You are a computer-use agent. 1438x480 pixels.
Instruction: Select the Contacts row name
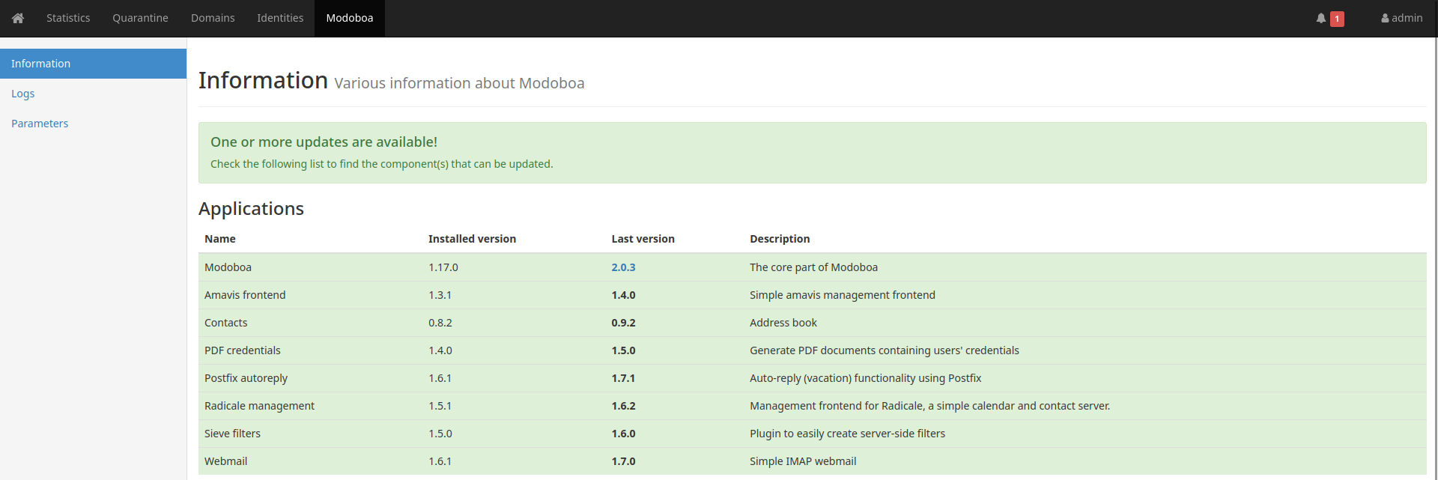tap(225, 323)
